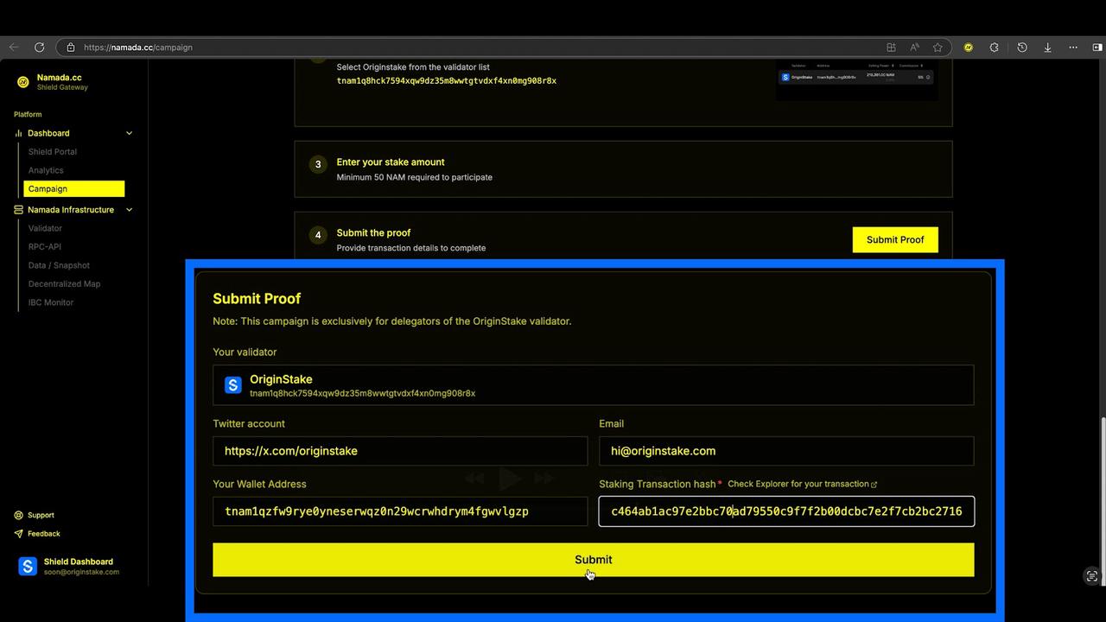Focus the Email input field
The image size is (1106, 622).
click(x=786, y=451)
